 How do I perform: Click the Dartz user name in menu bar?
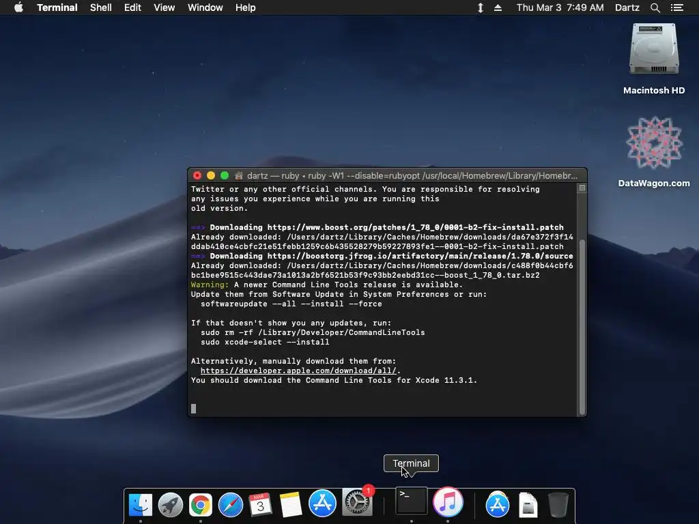pos(627,8)
